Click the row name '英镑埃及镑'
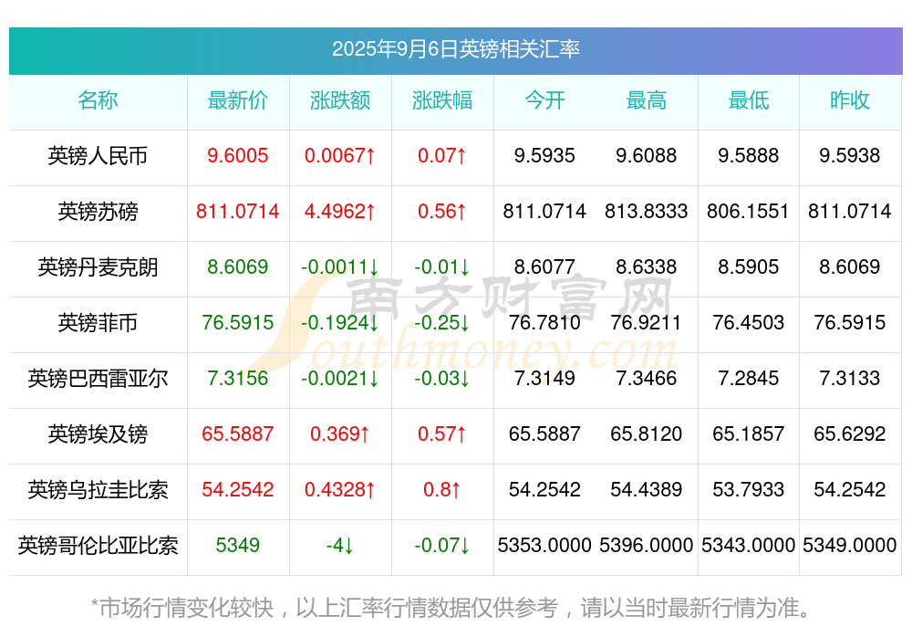Image resolution: width=912 pixels, height=637 pixels. click(x=98, y=434)
